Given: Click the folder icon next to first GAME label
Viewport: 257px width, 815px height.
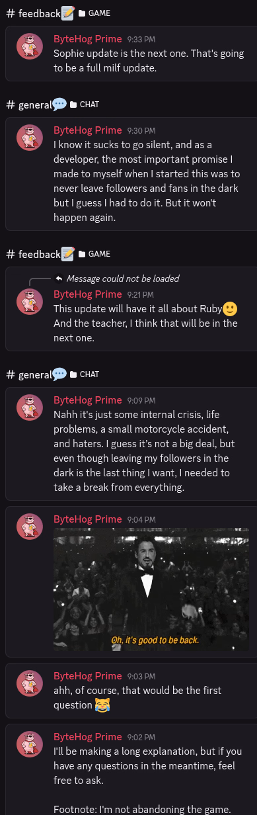Looking at the screenshot, I should click(x=82, y=13).
